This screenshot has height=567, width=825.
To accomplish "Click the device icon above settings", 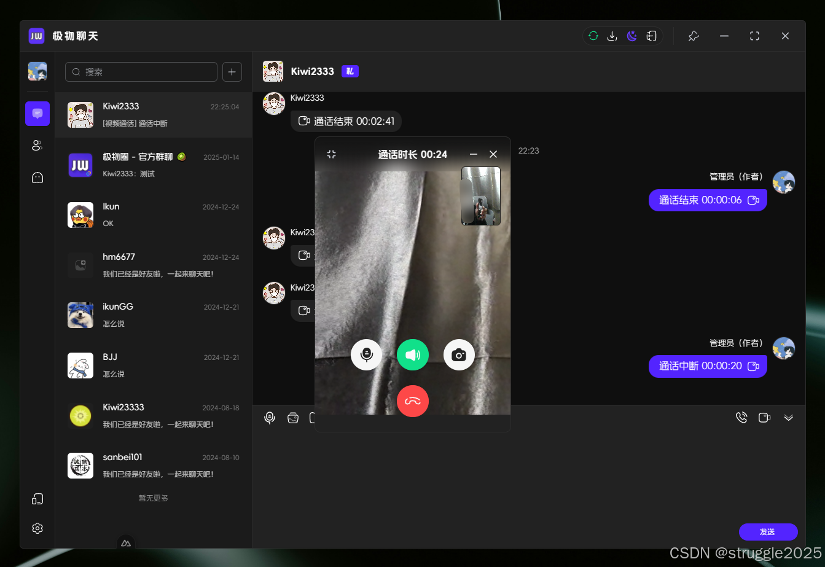I will point(37,499).
